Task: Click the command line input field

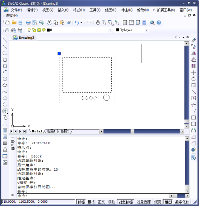Action: coord(93,196)
